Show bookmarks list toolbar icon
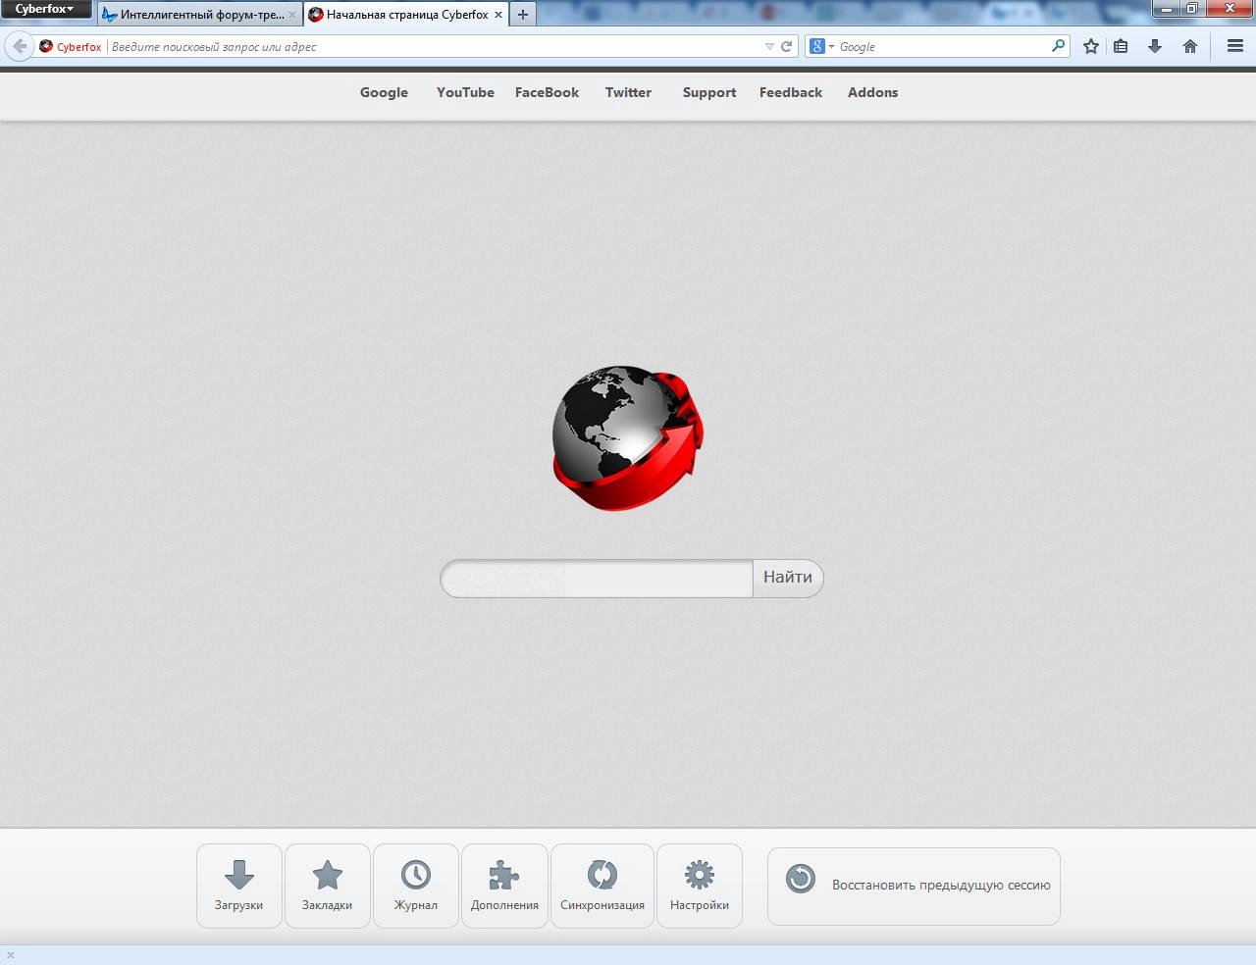Viewport: 1256px width, 965px height. [1121, 46]
